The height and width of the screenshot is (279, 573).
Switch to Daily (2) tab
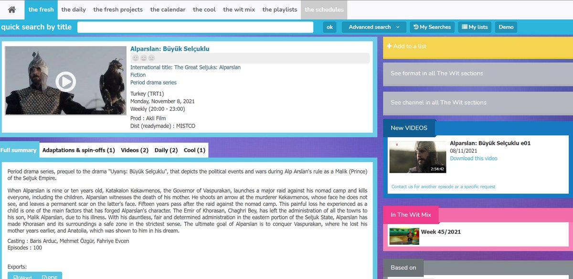coord(166,150)
